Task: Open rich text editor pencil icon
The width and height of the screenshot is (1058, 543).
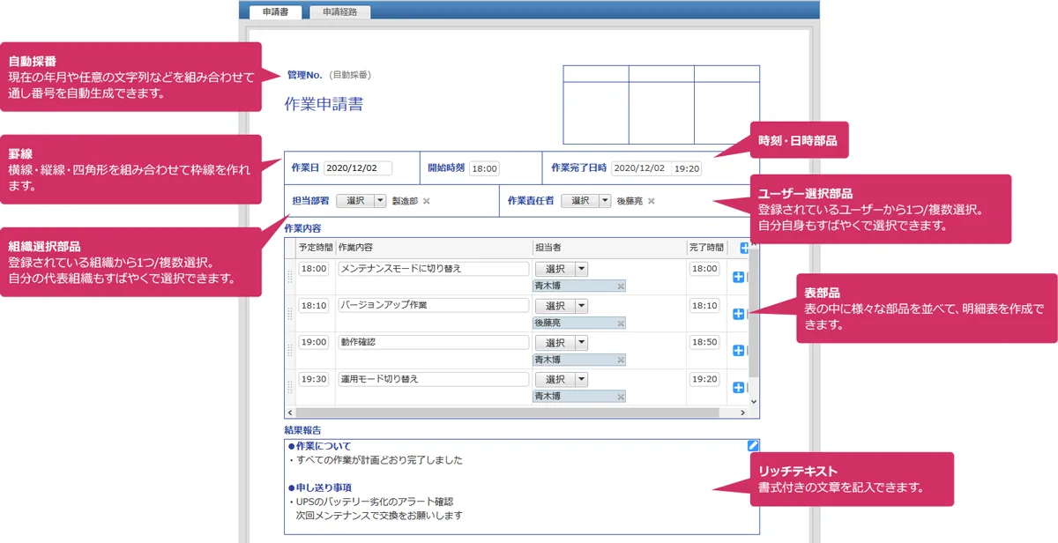Action: click(x=752, y=445)
